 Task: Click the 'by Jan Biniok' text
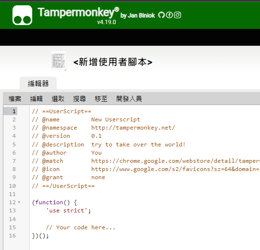click(x=137, y=15)
